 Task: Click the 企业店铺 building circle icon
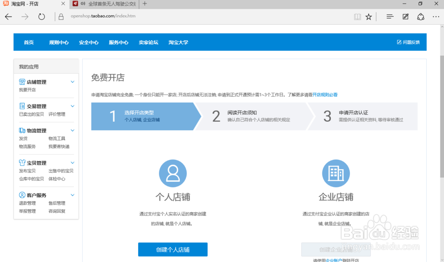336,173
